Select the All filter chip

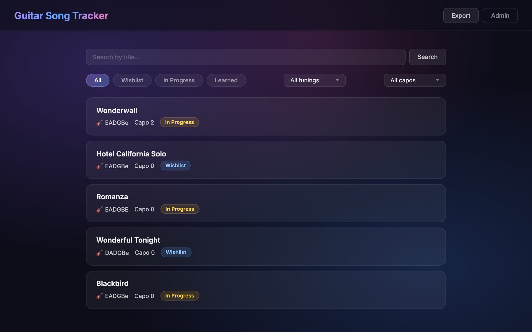[x=98, y=80]
